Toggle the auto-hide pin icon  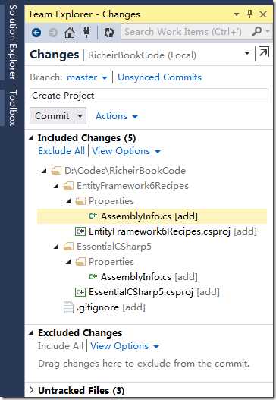tap(249, 14)
